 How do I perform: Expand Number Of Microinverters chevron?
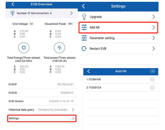click(72, 13)
